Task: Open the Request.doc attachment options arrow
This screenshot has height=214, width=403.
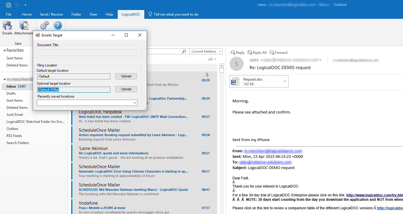Action: pos(285,81)
